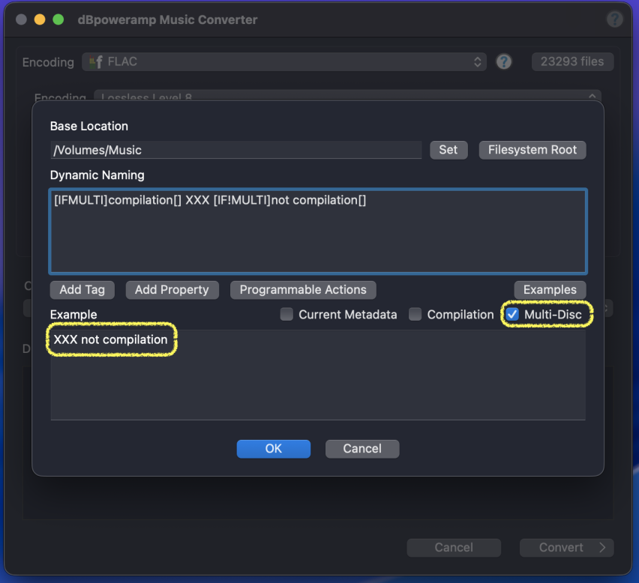The height and width of the screenshot is (583, 639).
Task: Enable the Current Metadata checkbox
Action: [x=286, y=314]
